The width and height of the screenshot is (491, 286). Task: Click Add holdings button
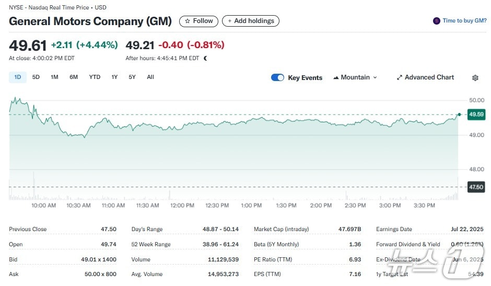[251, 21]
